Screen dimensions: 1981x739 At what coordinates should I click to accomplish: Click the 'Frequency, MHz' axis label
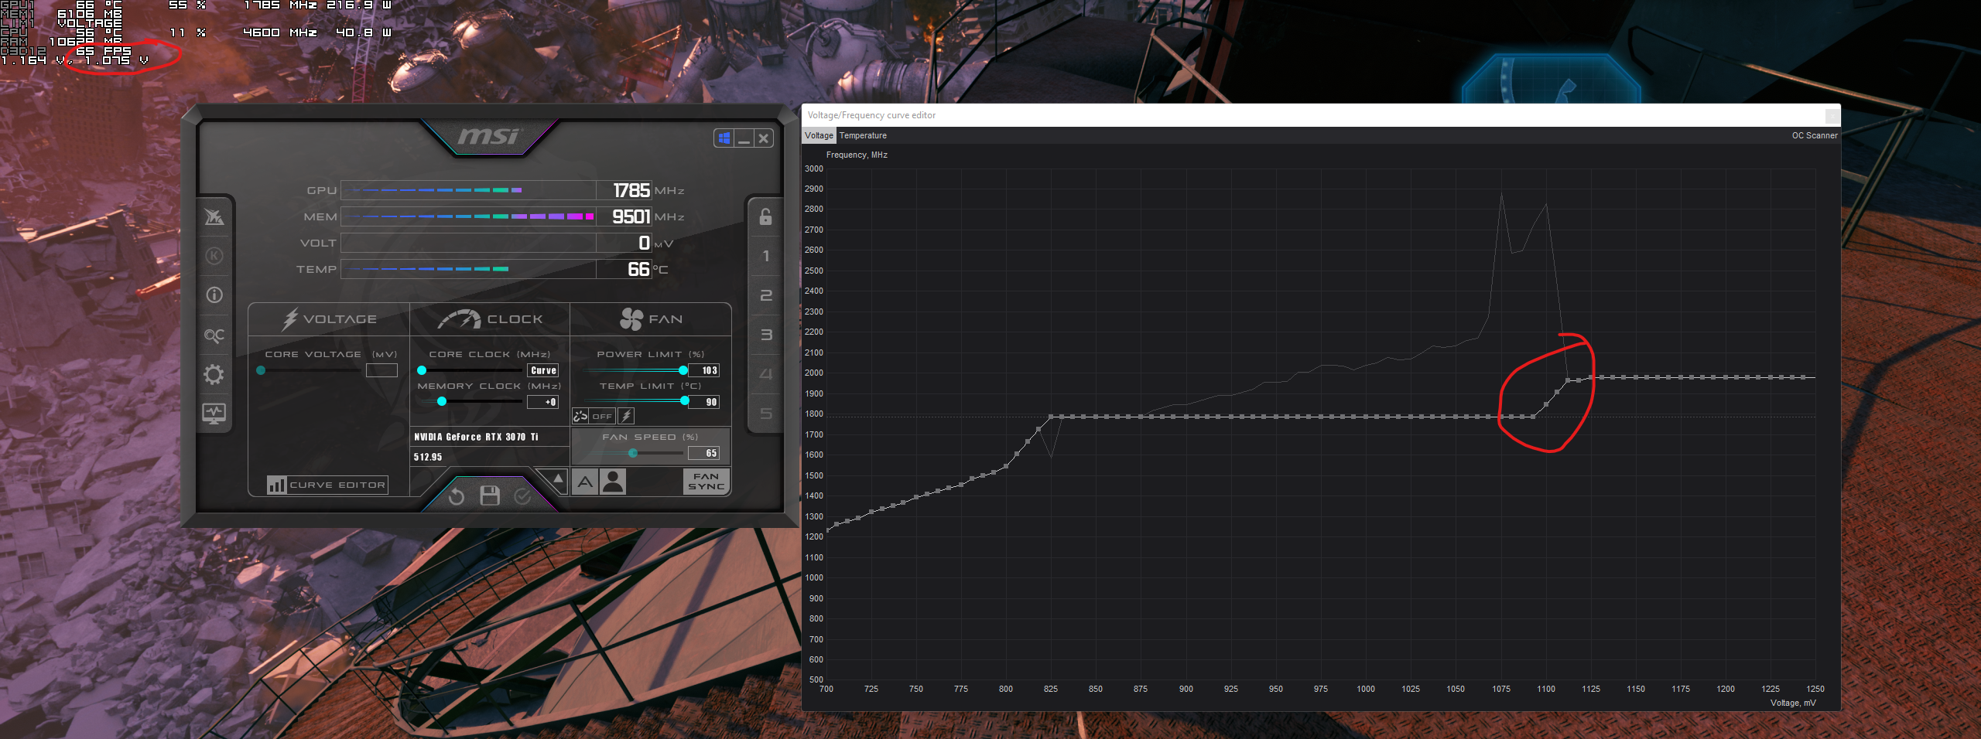coord(857,155)
